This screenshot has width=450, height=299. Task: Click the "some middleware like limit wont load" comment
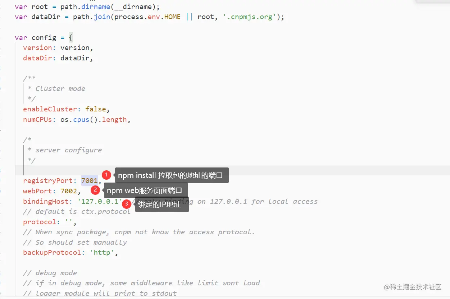(x=185, y=283)
